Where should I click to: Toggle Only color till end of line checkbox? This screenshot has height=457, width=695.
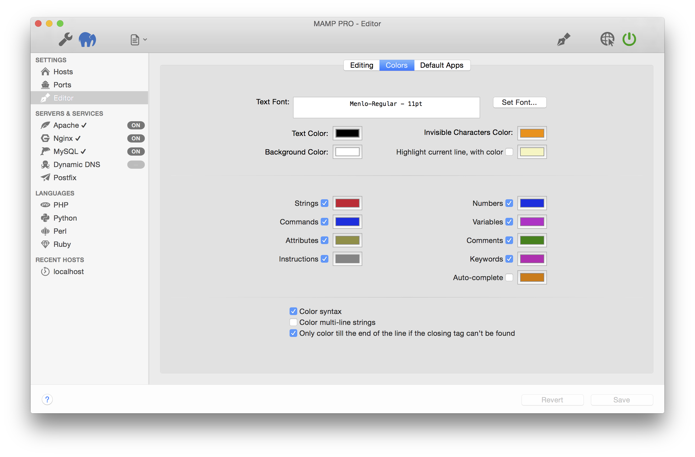293,333
